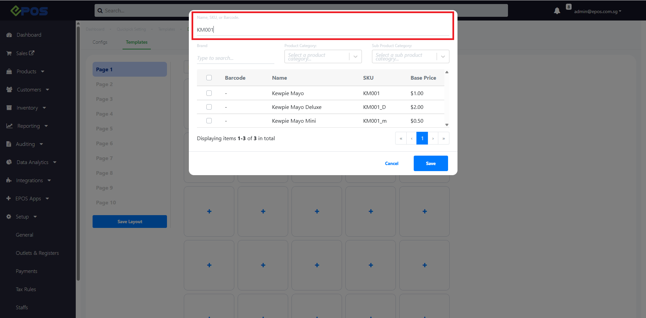Screen dimensions: 646x318
Task: Check the Kewpie Mayo row checkbox
Action: tap(209, 93)
